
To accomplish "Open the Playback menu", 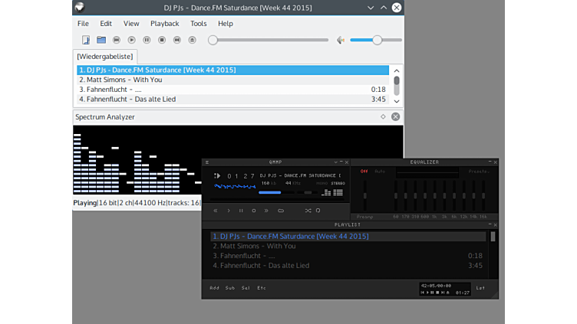I will click(x=164, y=24).
